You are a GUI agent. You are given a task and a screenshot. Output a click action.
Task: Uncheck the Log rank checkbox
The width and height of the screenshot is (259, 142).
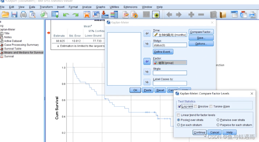(x=180, y=106)
